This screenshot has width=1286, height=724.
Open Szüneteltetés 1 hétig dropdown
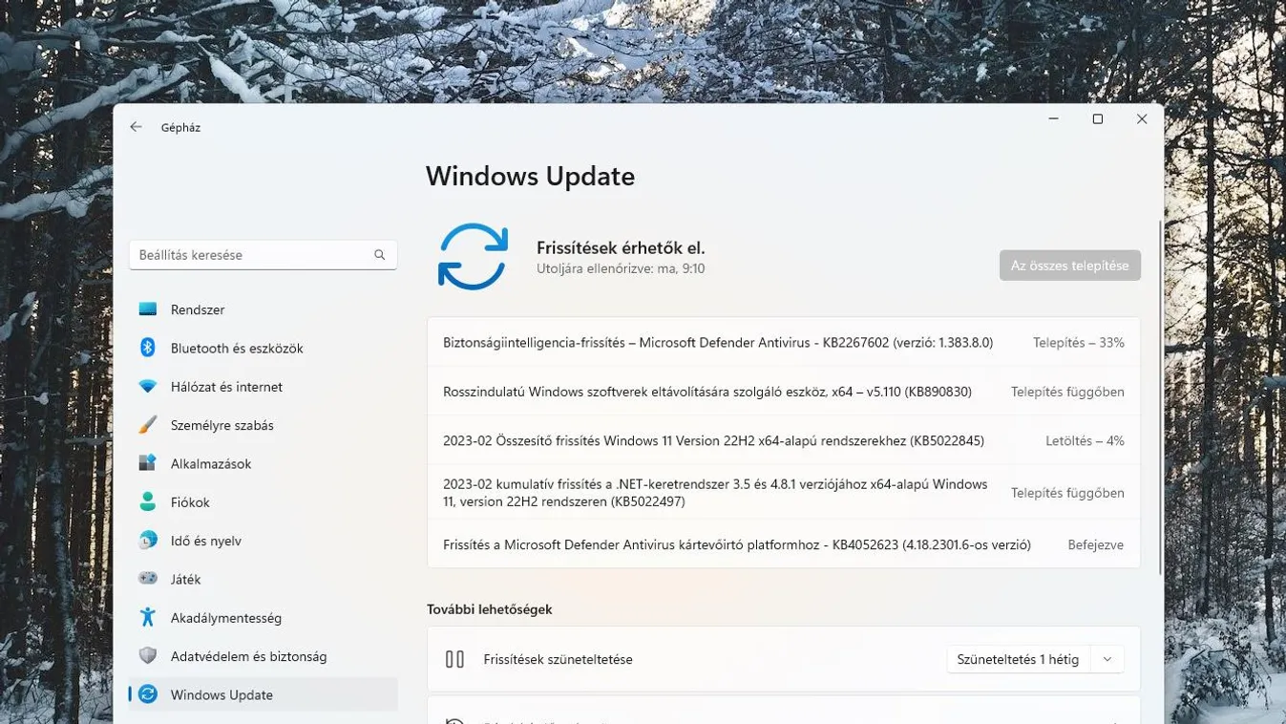point(1035,659)
